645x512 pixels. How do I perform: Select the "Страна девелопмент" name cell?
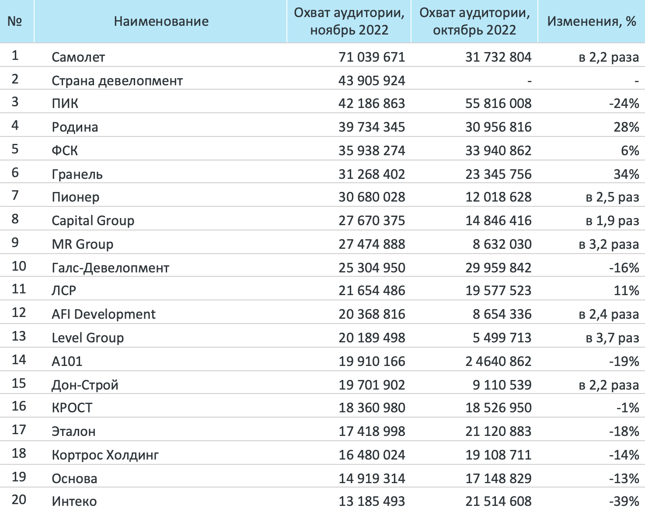[117, 81]
